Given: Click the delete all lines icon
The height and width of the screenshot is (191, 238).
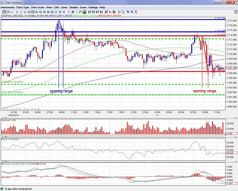Looking at the screenshot, I should point(114,12).
